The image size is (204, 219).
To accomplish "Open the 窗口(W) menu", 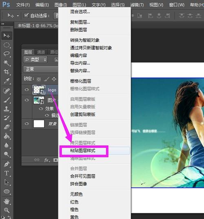I will (177, 5).
